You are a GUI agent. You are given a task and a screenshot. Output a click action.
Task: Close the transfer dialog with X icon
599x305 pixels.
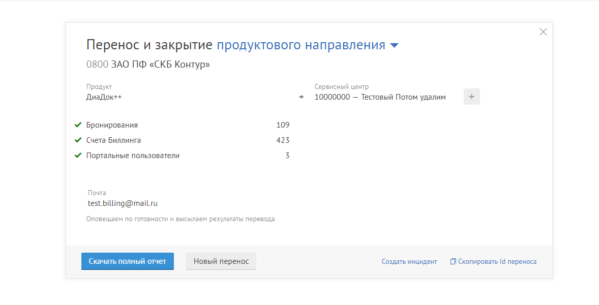tap(543, 32)
